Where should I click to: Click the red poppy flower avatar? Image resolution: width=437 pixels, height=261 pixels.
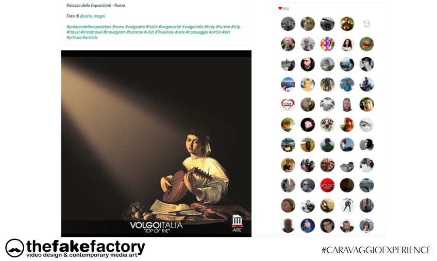366,44
